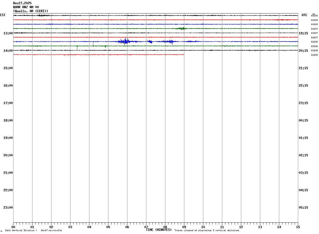Select the 22:00 CST hour label

(x=8, y=190)
